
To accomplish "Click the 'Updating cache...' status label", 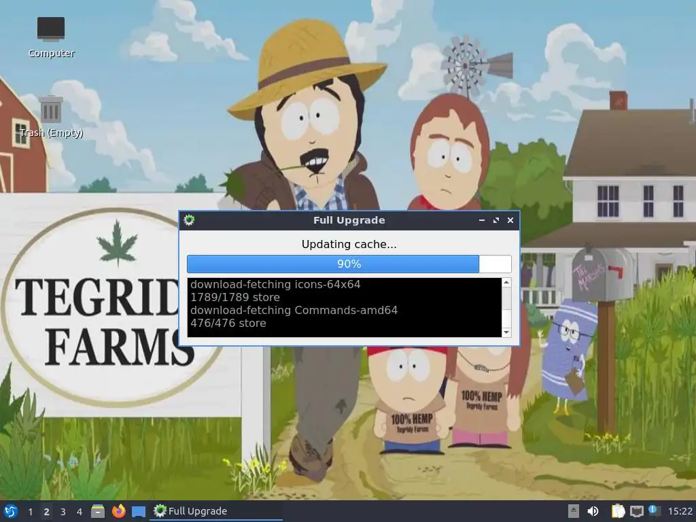I will pyautogui.click(x=349, y=245).
